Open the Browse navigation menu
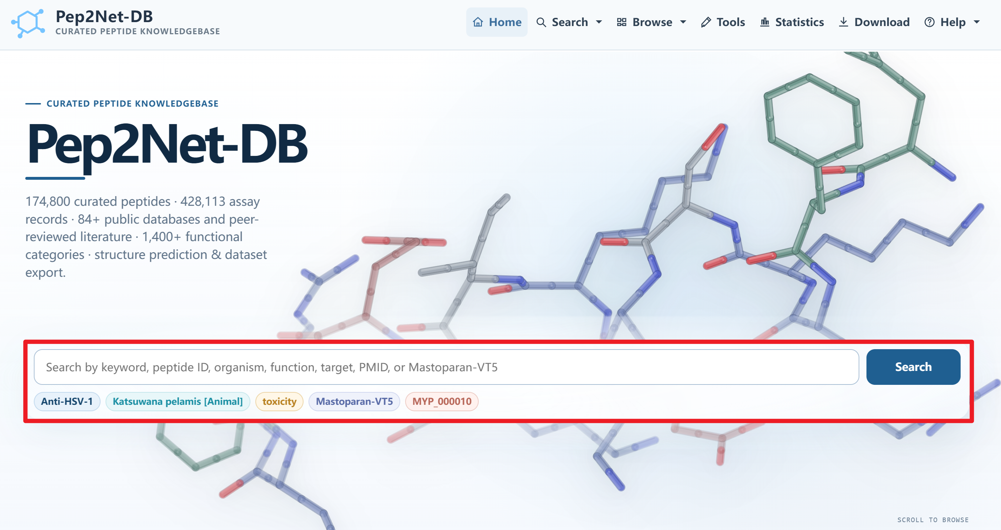 tap(652, 22)
